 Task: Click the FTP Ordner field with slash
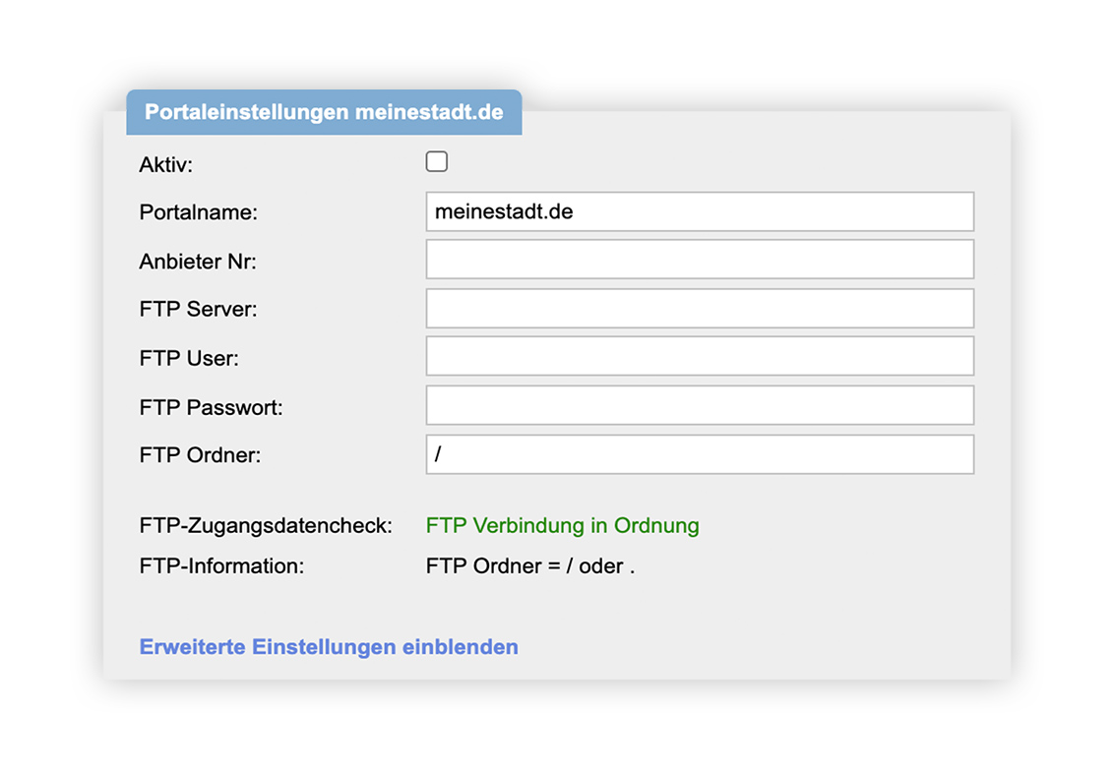pos(700,454)
